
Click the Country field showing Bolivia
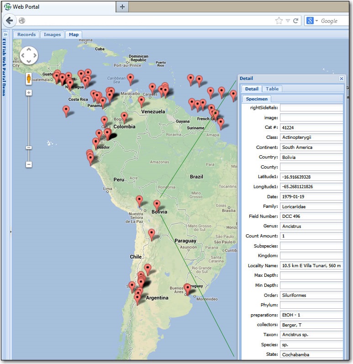[x=311, y=157]
